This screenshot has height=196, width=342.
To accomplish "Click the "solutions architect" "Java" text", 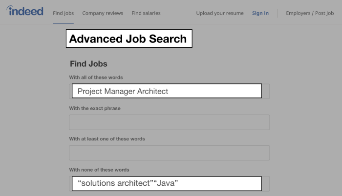I will [x=128, y=184].
